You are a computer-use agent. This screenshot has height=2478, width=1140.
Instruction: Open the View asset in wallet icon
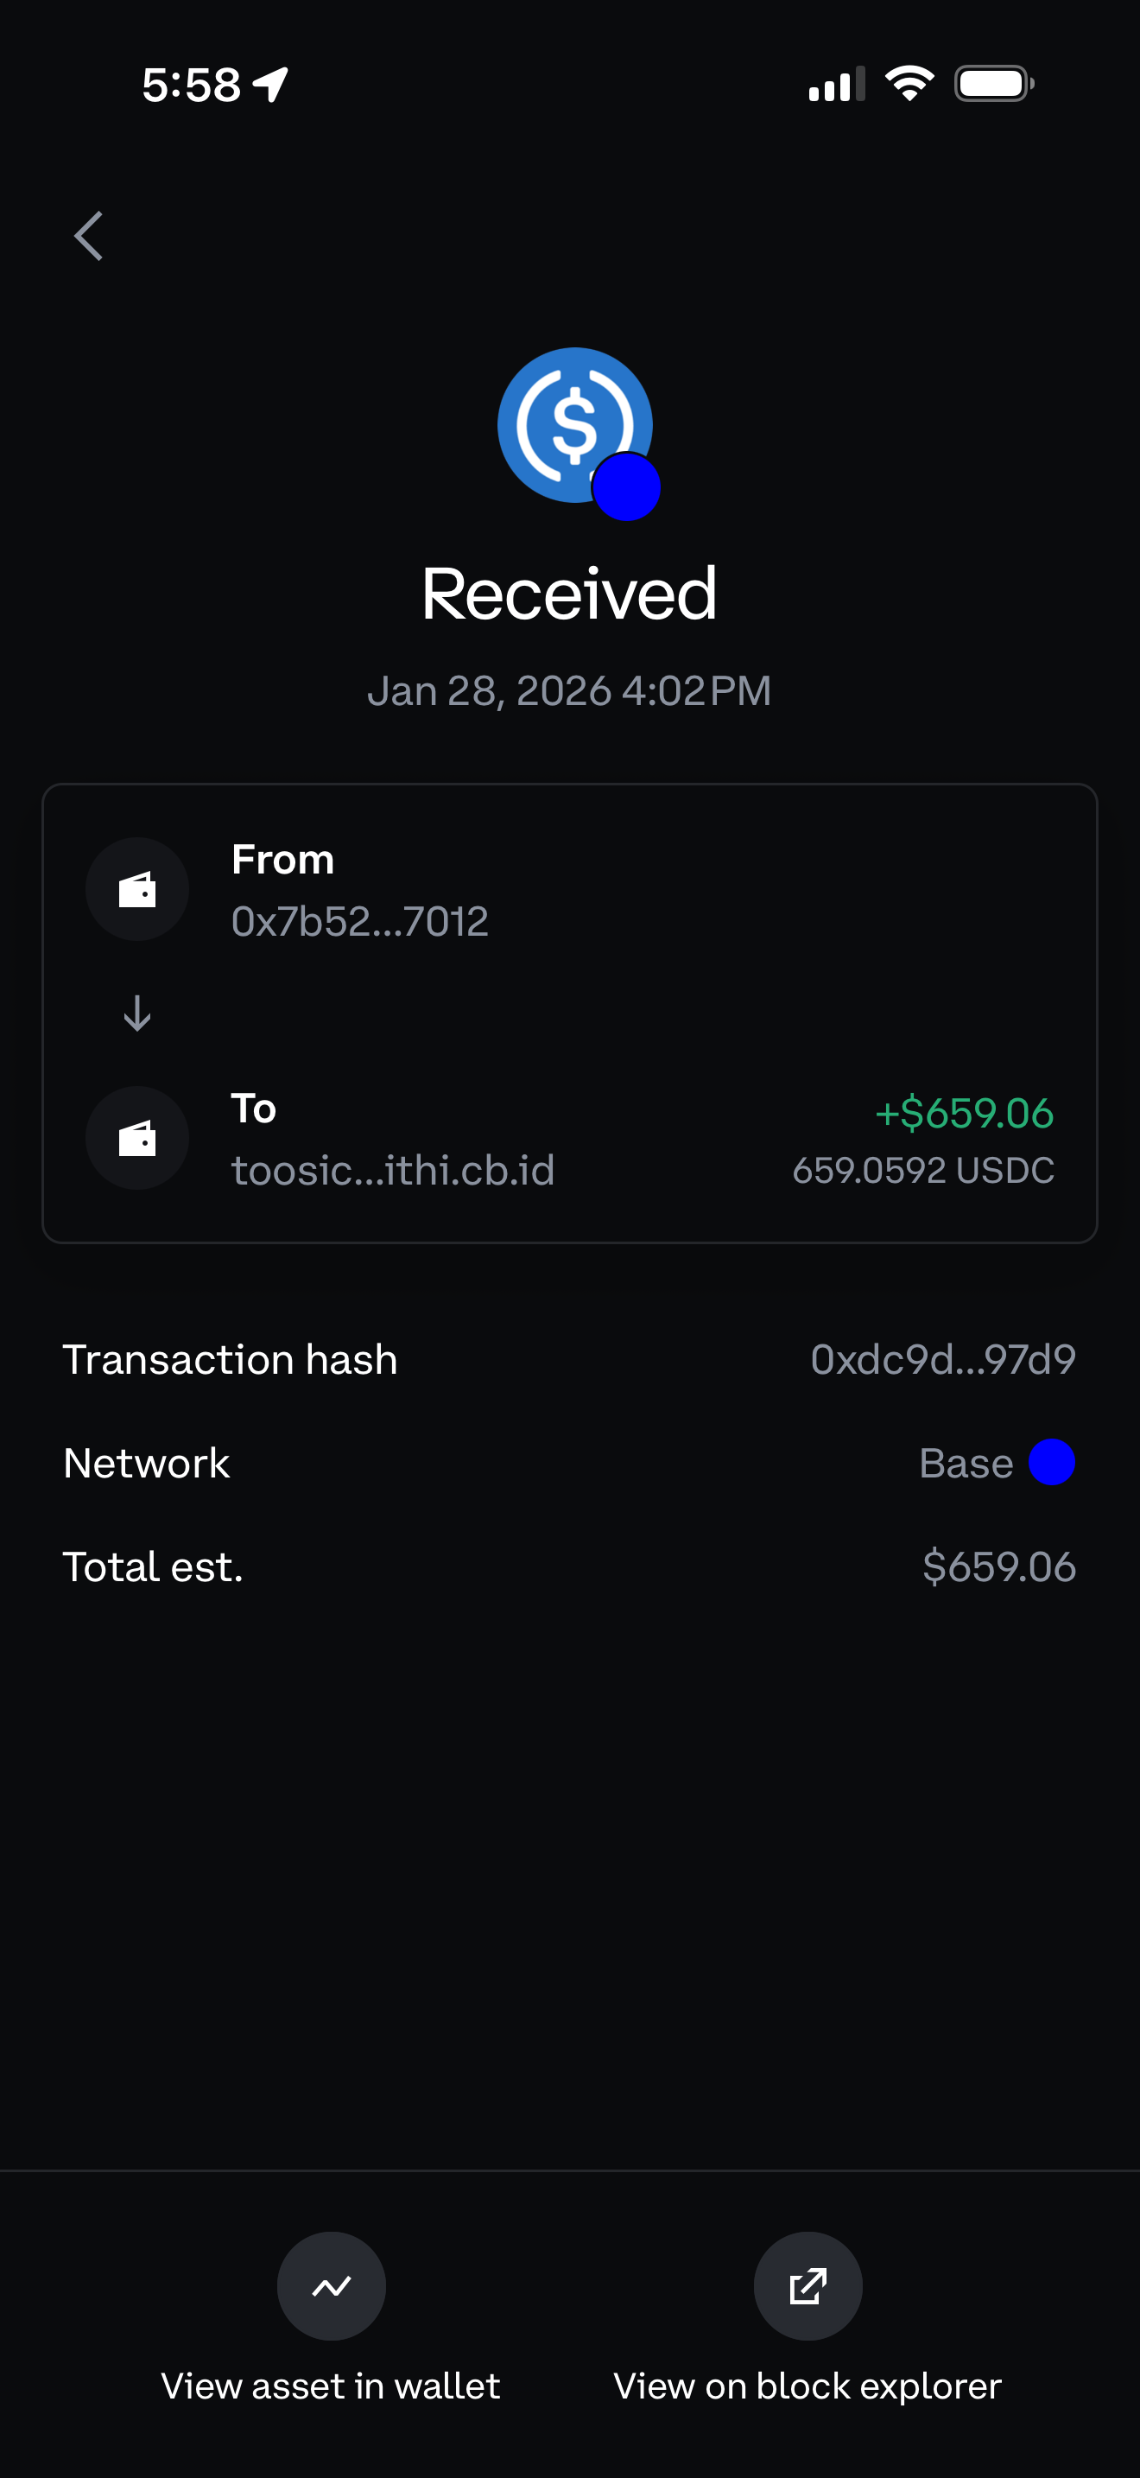click(x=332, y=2285)
